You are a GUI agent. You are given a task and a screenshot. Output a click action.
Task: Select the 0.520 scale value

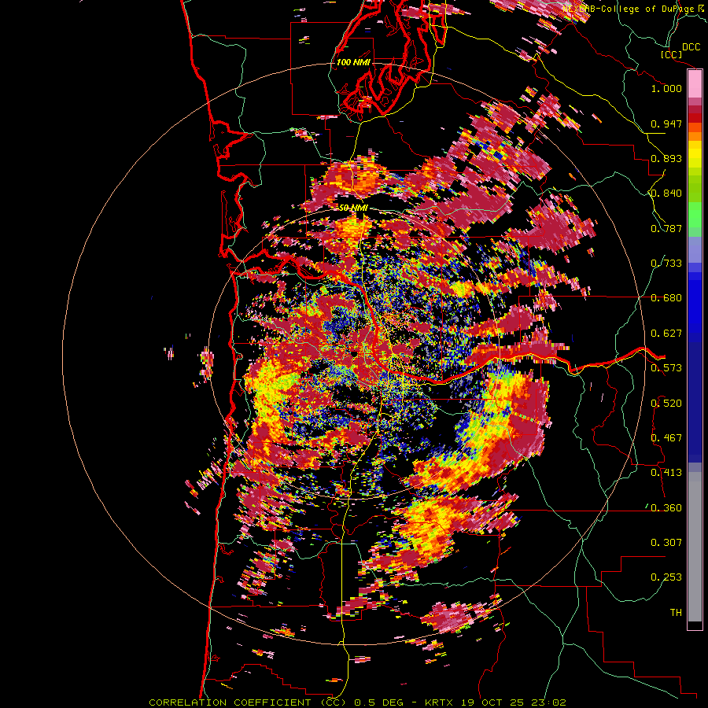(x=666, y=404)
